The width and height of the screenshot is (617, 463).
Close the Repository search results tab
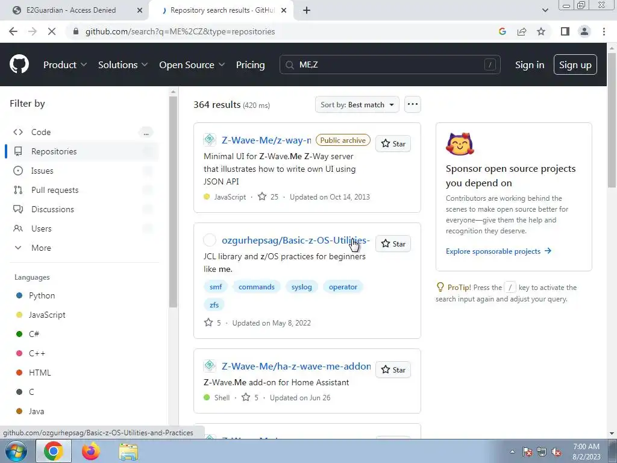pyautogui.click(x=284, y=11)
